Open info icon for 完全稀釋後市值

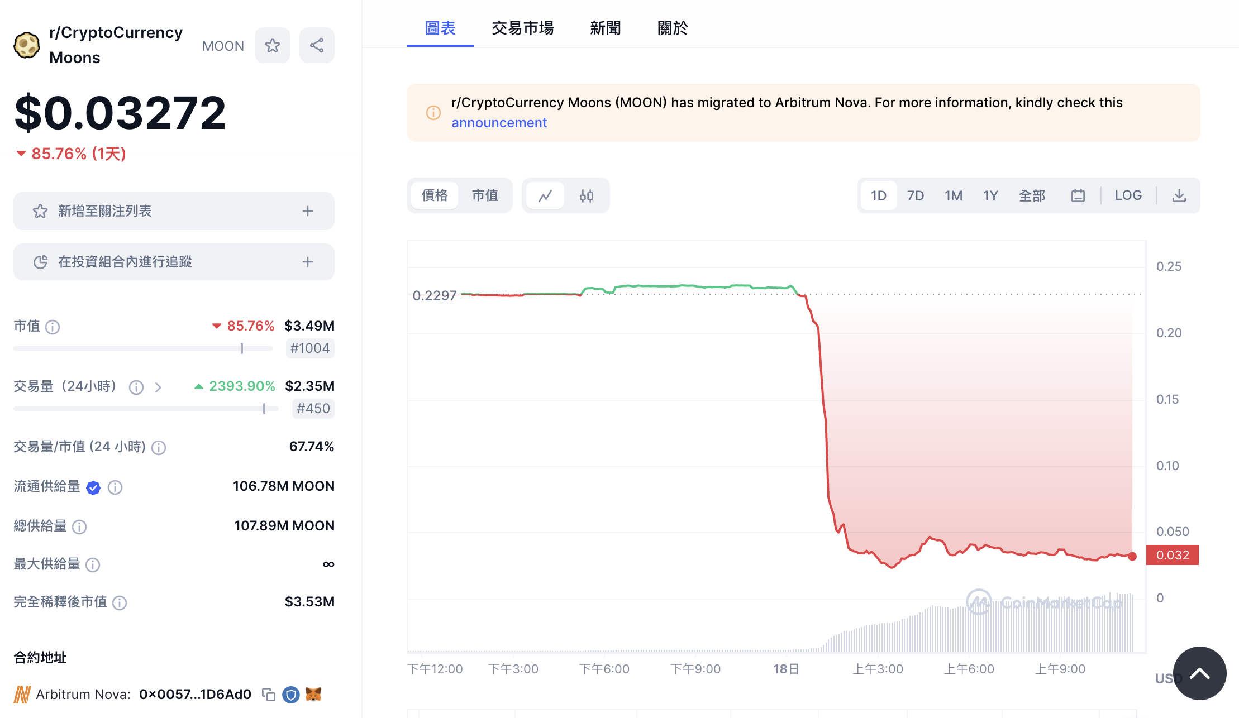pos(120,602)
